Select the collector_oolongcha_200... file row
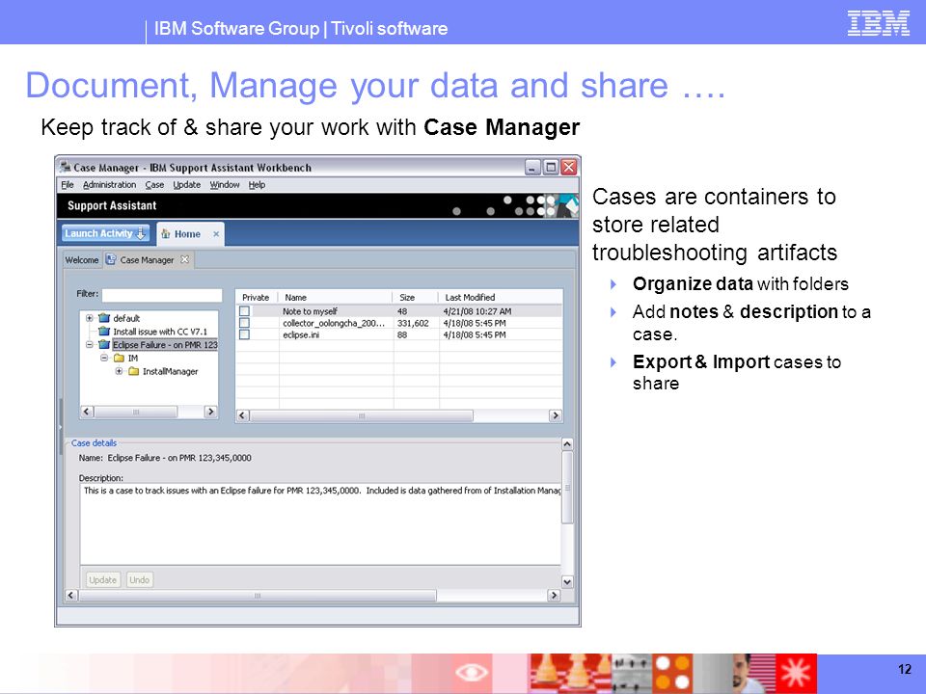Screen dimensions: 926x694 399,323
